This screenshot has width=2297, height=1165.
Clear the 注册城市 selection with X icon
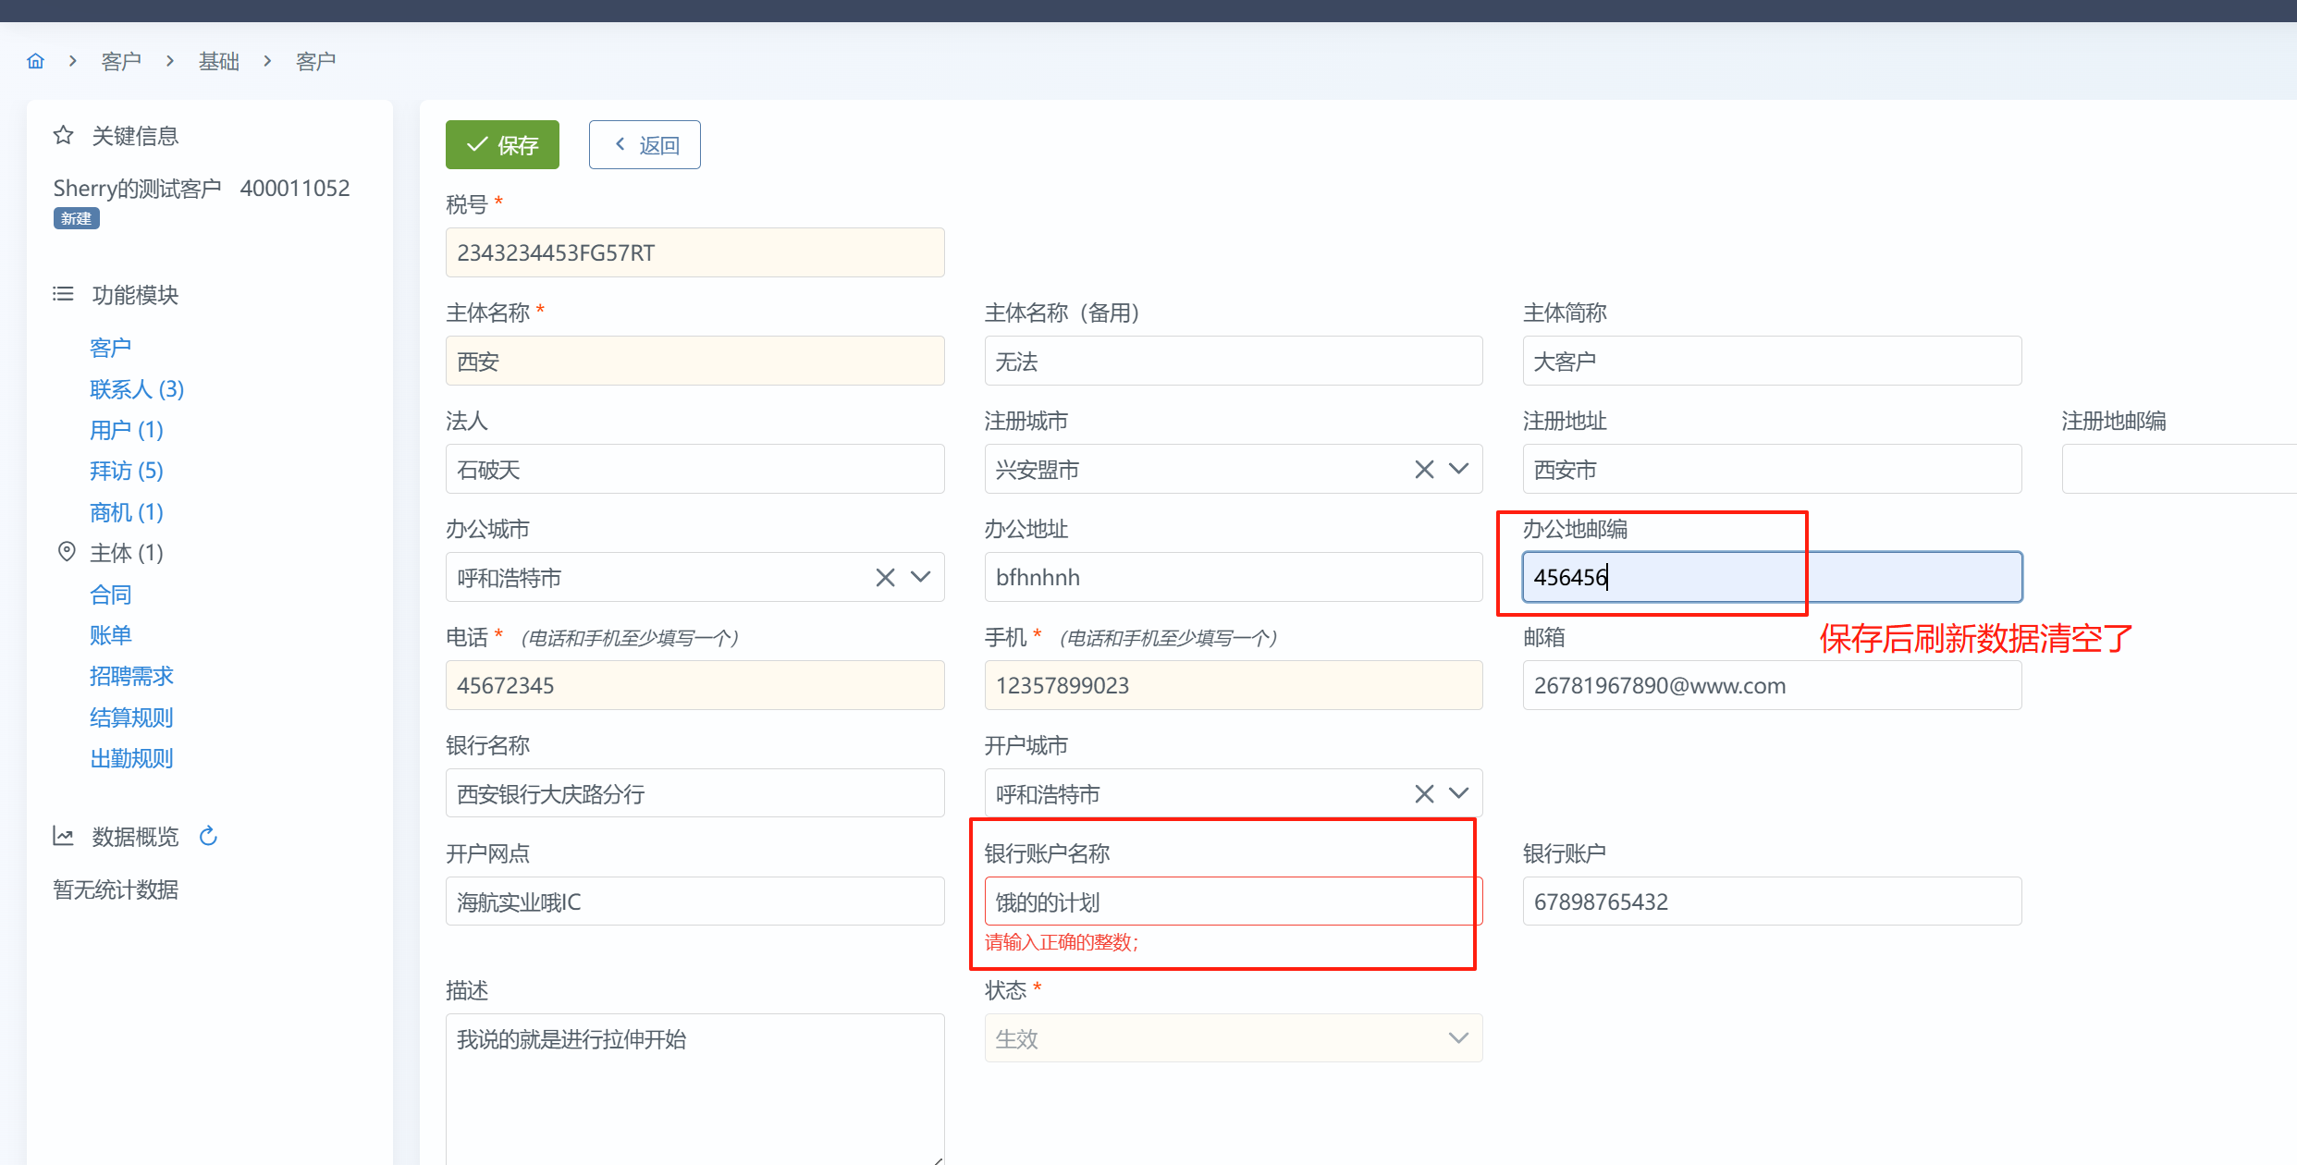[1424, 470]
